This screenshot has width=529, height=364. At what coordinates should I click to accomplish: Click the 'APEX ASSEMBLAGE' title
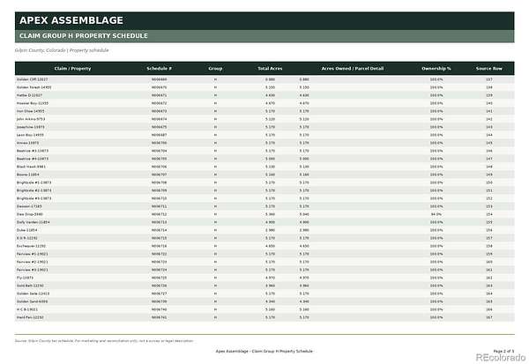tap(71, 20)
